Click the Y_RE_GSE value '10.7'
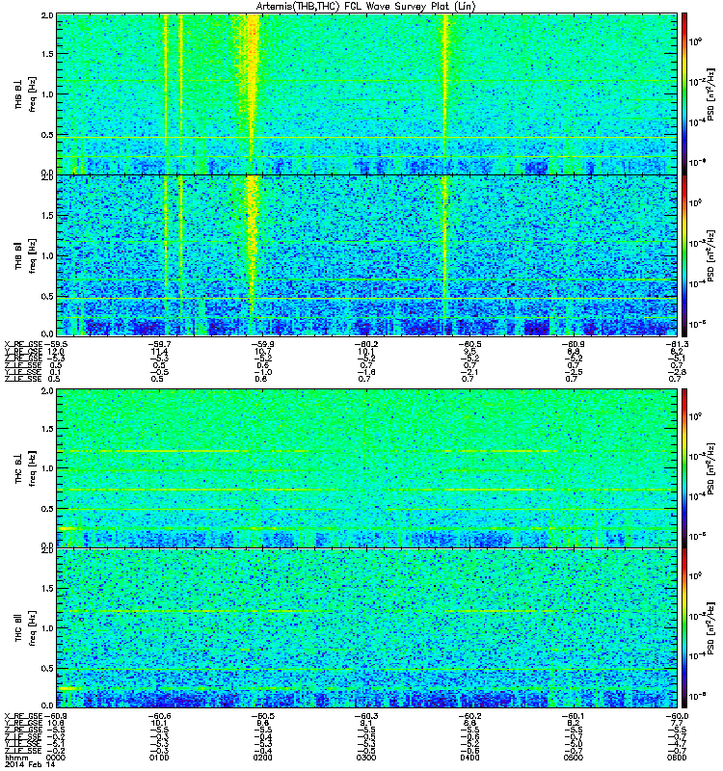This screenshot has width=723, height=771. [x=263, y=351]
